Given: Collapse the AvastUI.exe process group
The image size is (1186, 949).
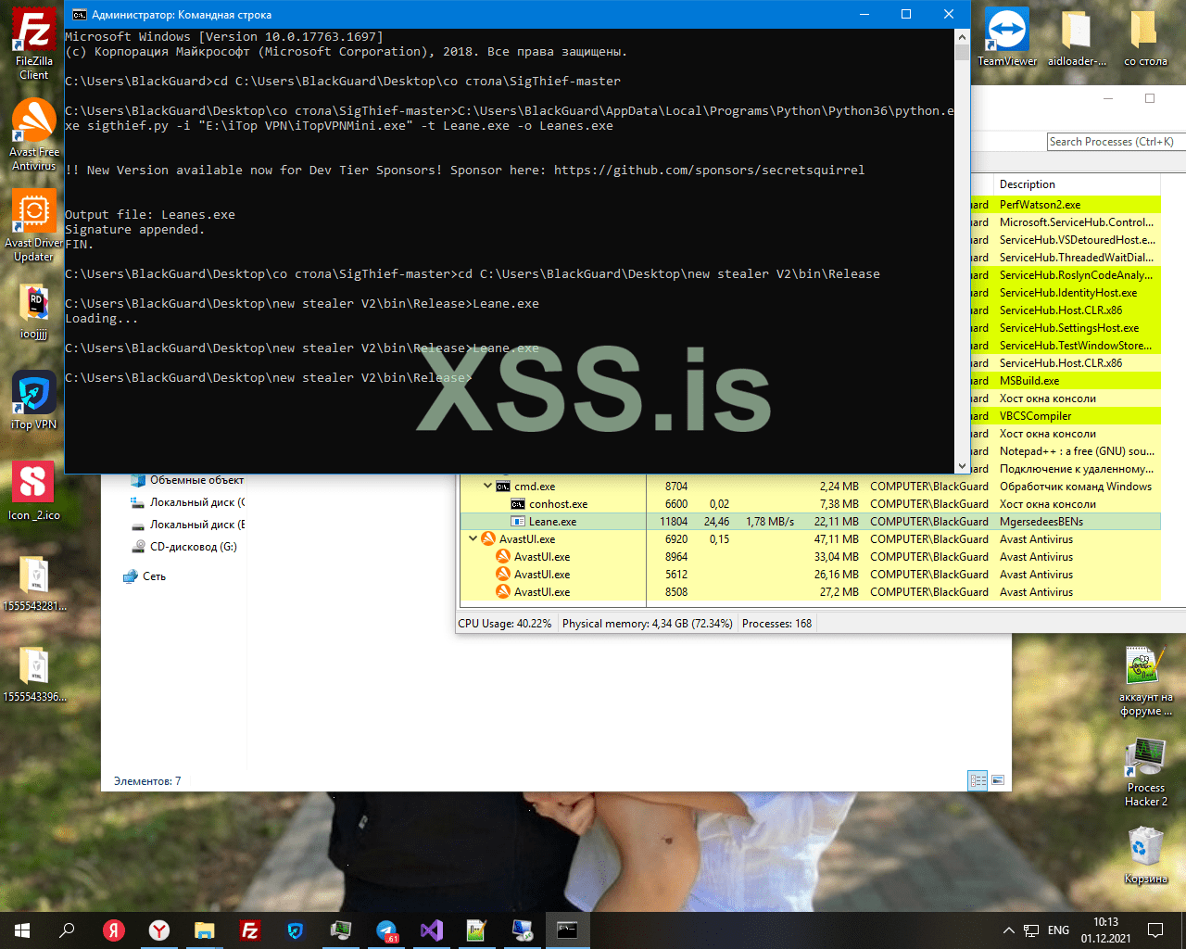Looking at the screenshot, I should tap(473, 538).
